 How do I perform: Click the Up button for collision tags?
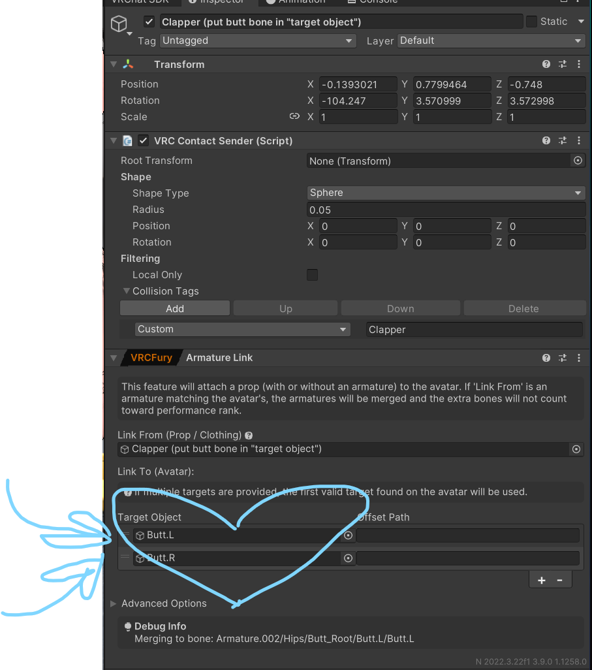(286, 308)
